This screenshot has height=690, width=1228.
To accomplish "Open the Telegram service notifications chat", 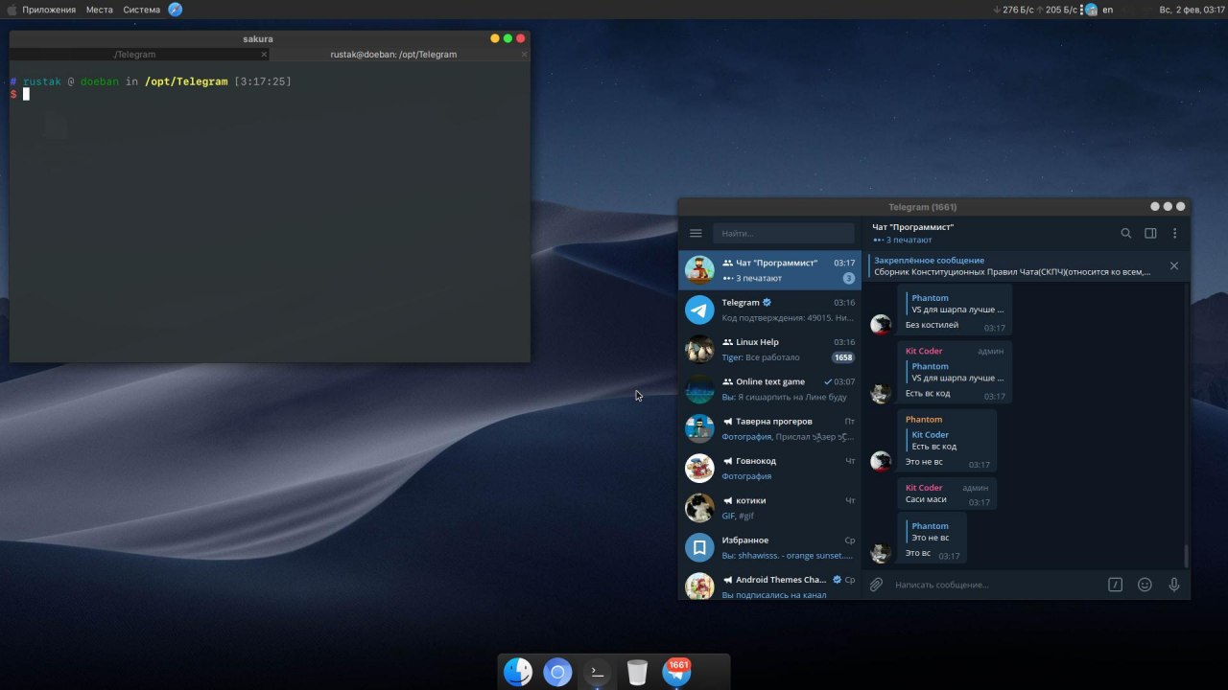I will pyautogui.click(x=769, y=310).
